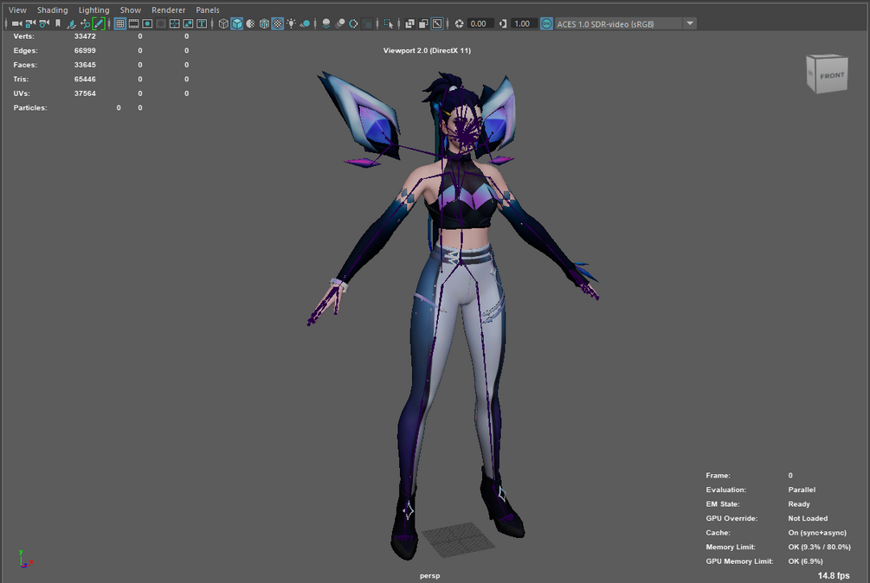Screen dimensions: 870x583
Task: Open the Renderer panel menu
Action: (168, 10)
